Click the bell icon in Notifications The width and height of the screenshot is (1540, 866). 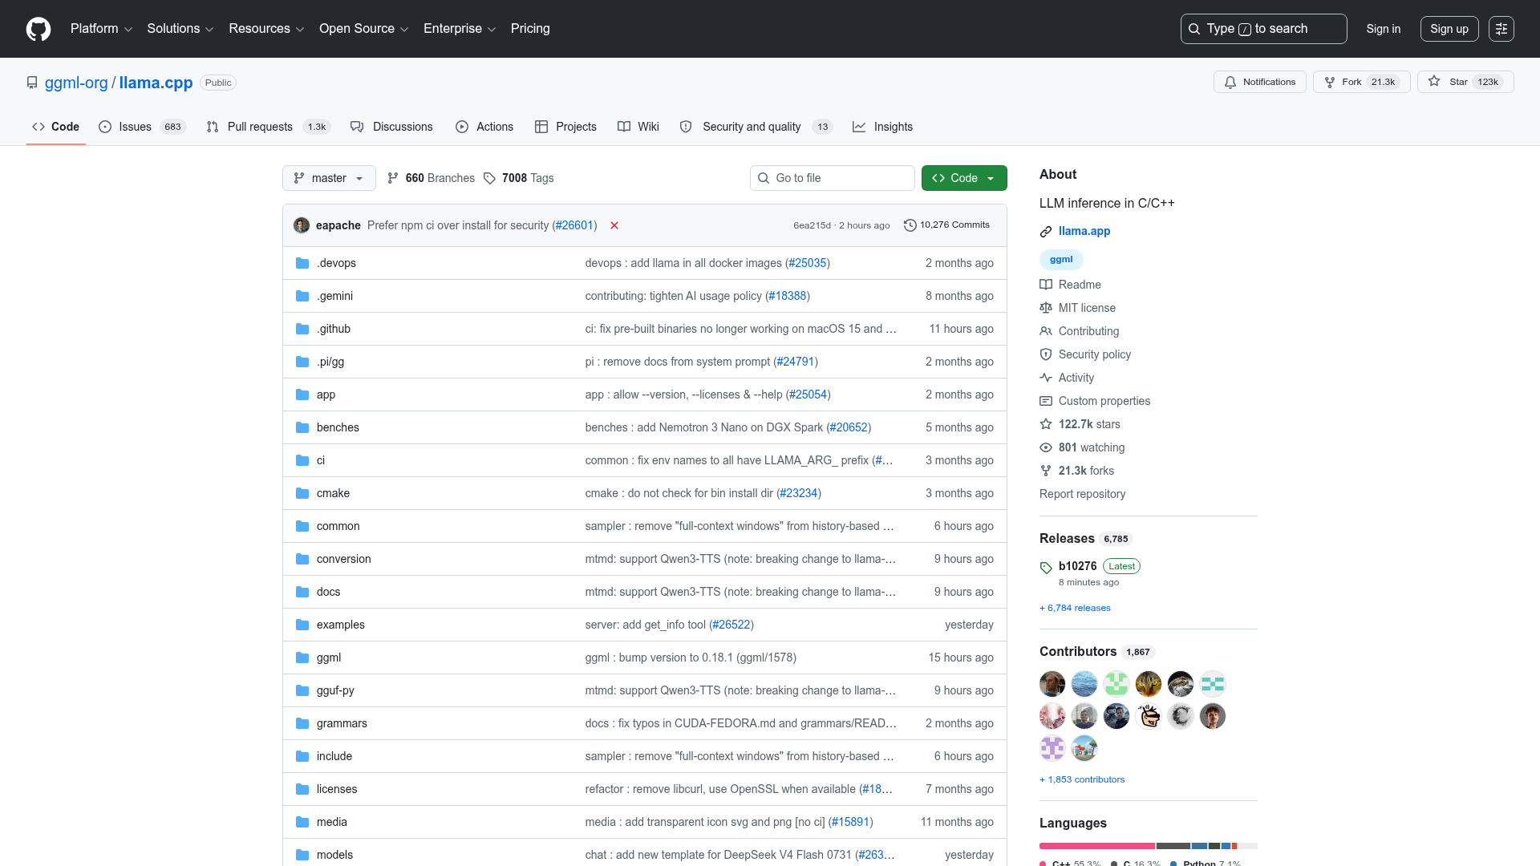click(x=1230, y=82)
